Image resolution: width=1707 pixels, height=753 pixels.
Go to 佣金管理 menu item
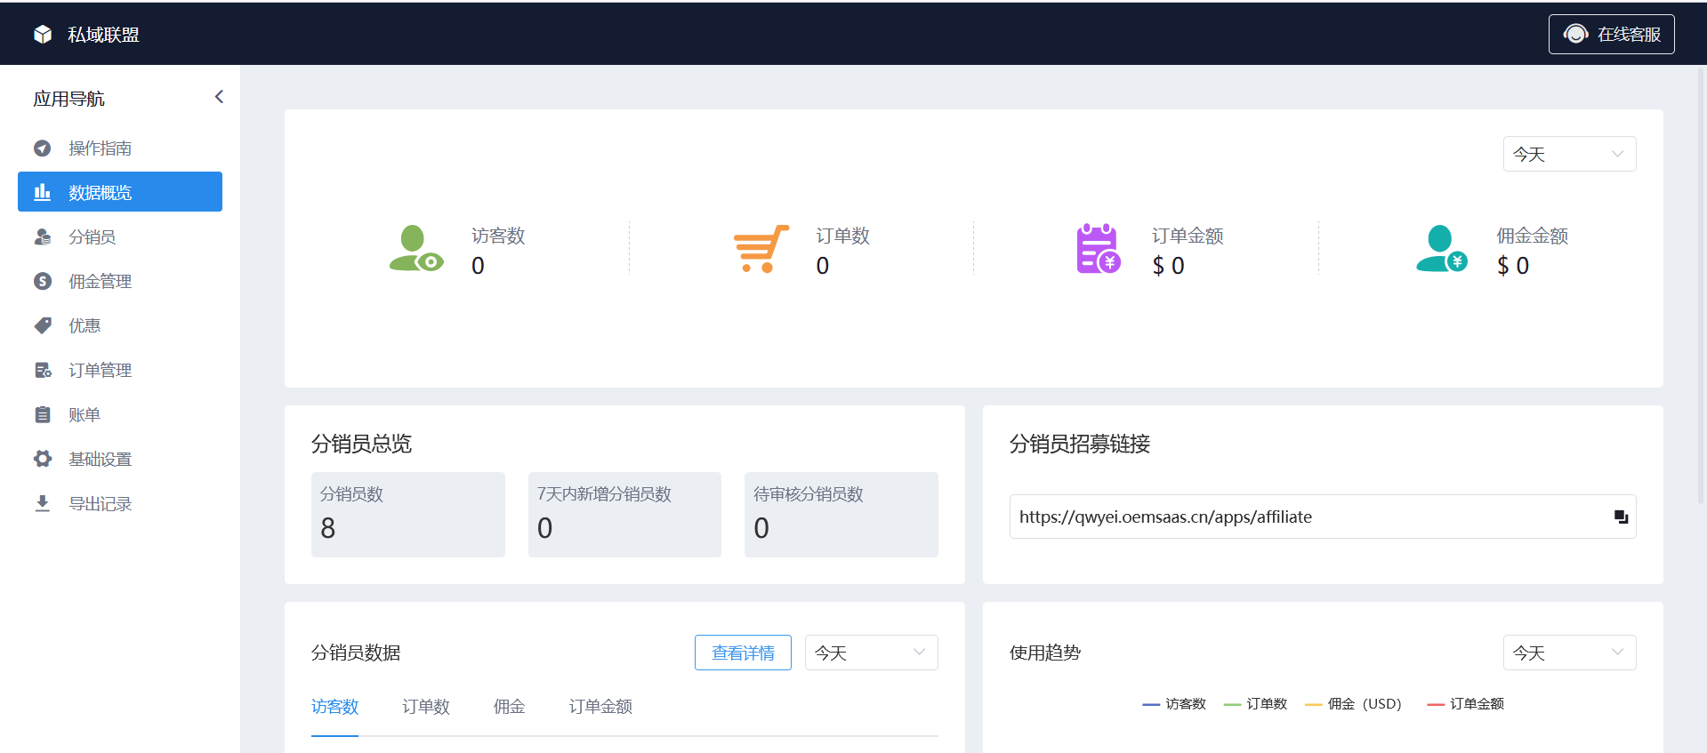(120, 281)
